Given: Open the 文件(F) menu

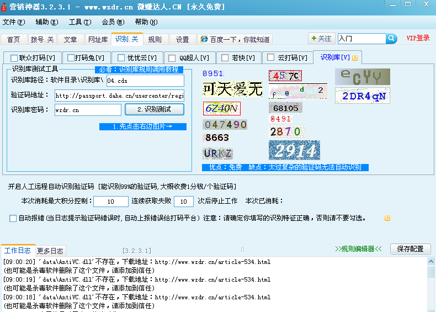Looking at the screenshot, I should click(14, 22).
